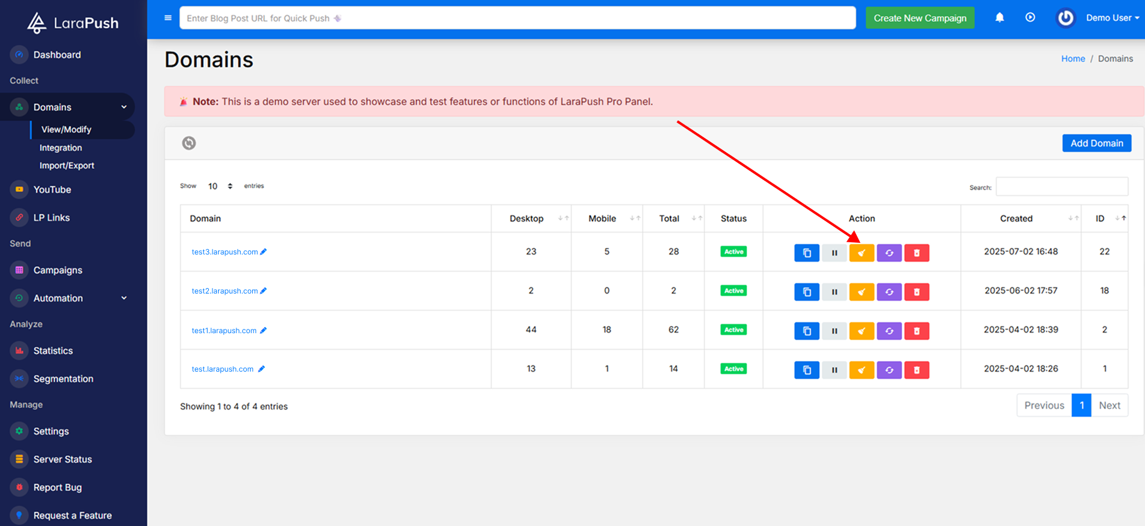This screenshot has width=1145, height=526.
Task: Click the play circle icon in top bar
Action: coord(1030,18)
